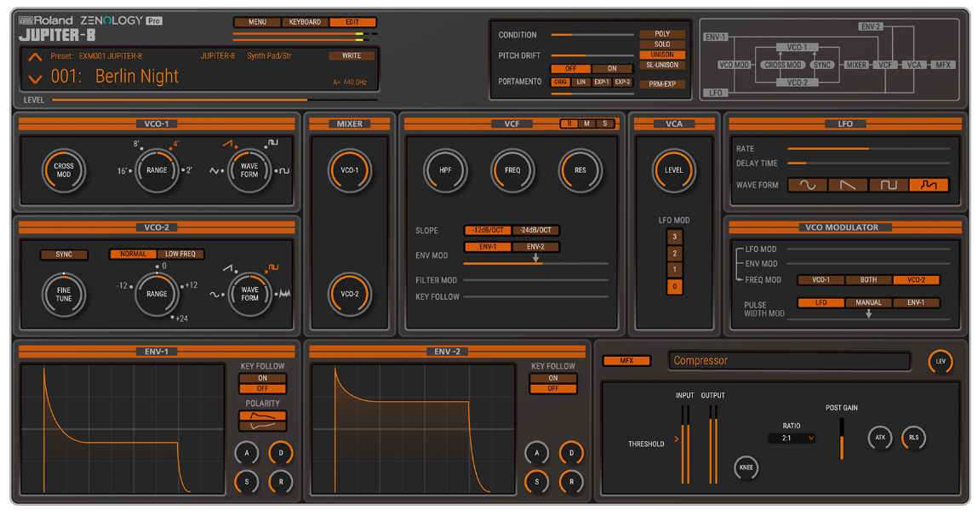Screen dimensions: 978x516
Task: Set ENV-1 Key Follow to ON
Action: [263, 378]
